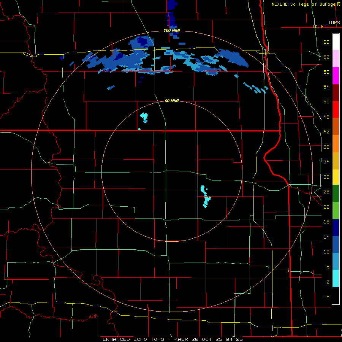Click the 100 NMI range ring label

172,30
